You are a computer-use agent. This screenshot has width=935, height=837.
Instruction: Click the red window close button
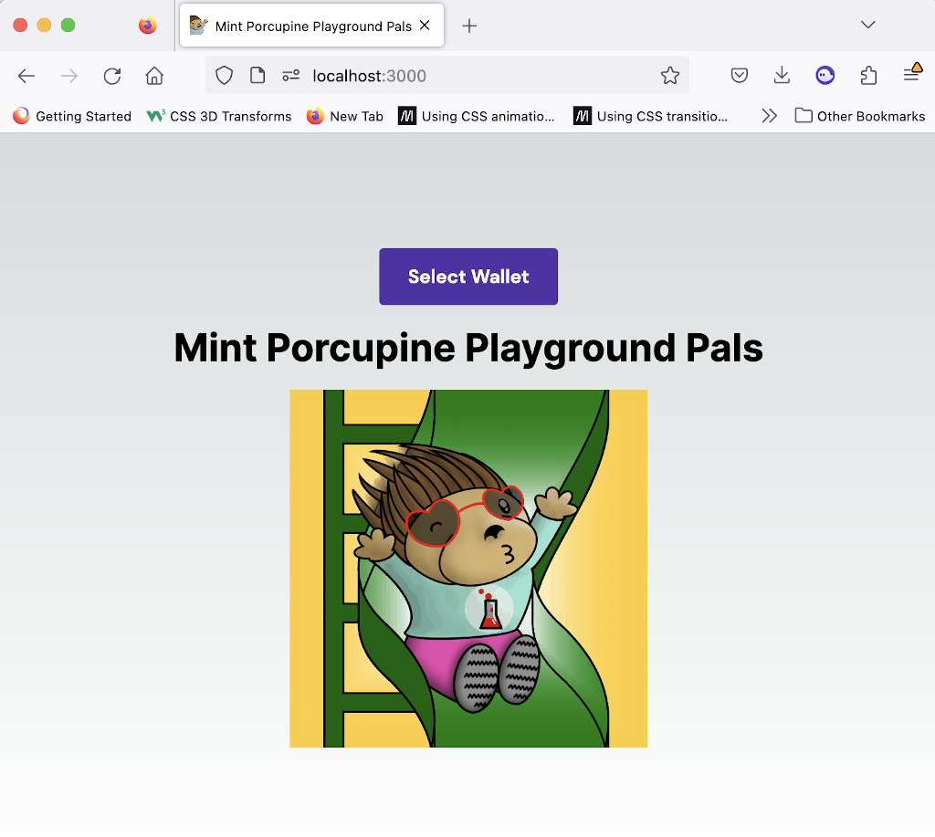coord(20,25)
